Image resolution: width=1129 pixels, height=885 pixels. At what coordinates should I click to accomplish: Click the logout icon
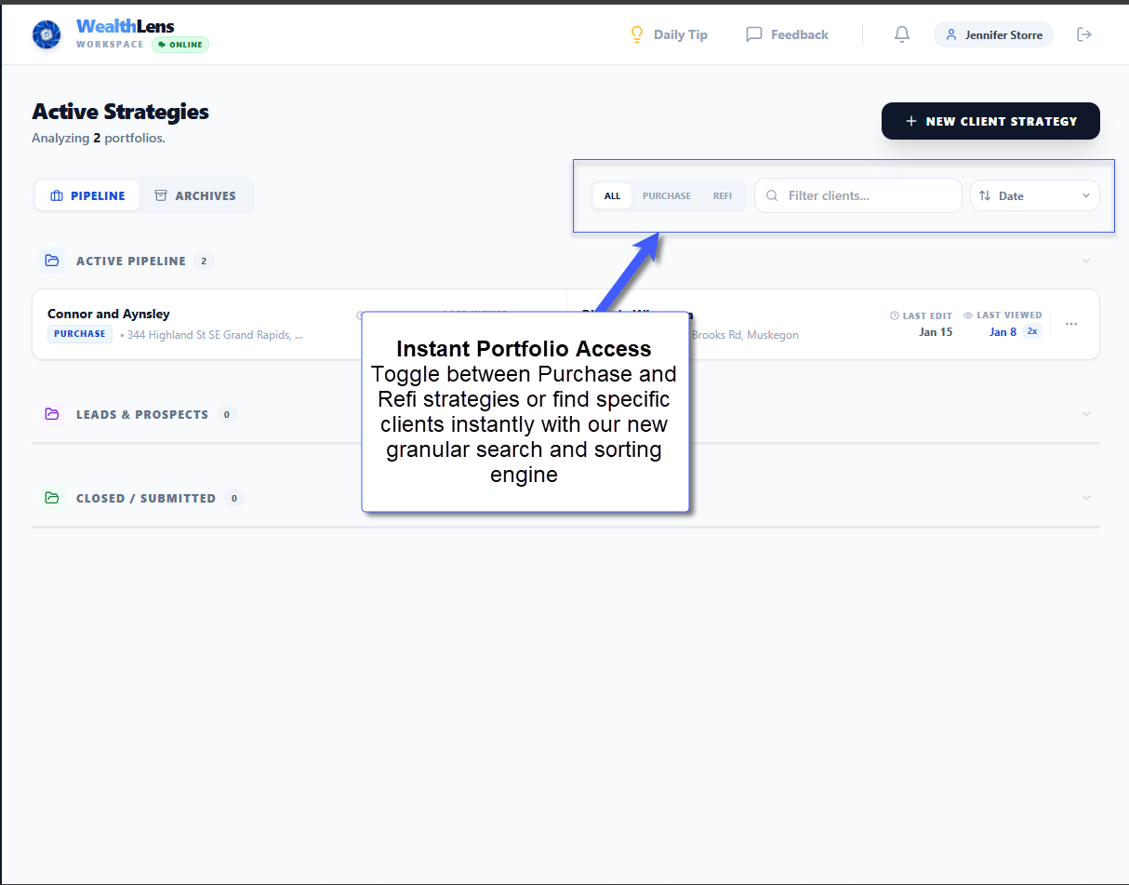point(1084,34)
